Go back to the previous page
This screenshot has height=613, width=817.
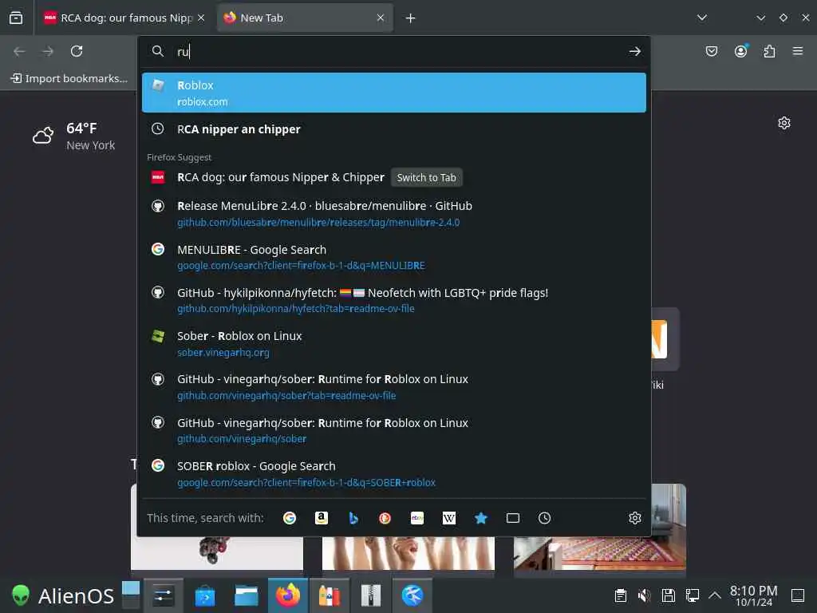click(x=19, y=51)
